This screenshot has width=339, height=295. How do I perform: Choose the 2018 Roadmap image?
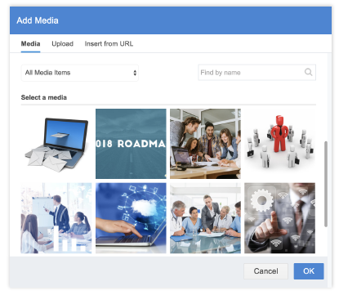click(x=131, y=144)
